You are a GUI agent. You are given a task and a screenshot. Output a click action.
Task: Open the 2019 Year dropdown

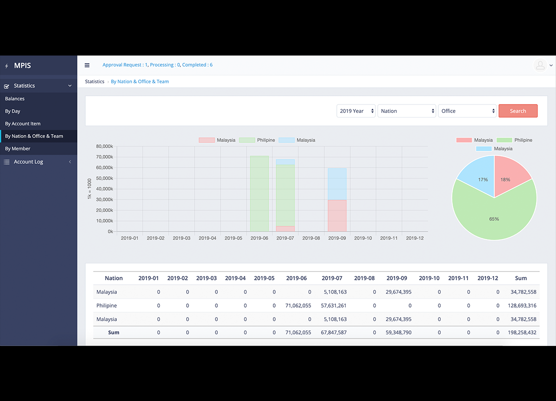(356, 111)
